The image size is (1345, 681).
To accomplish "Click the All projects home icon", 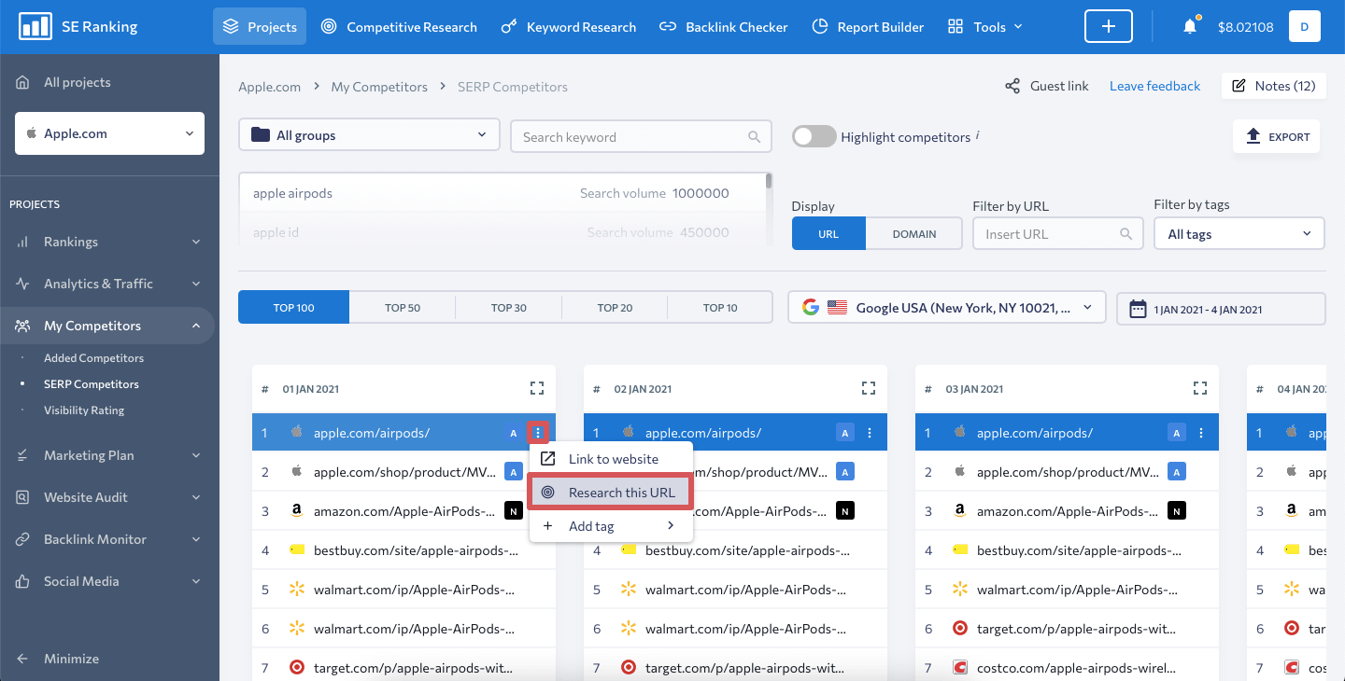I will pyautogui.click(x=22, y=82).
